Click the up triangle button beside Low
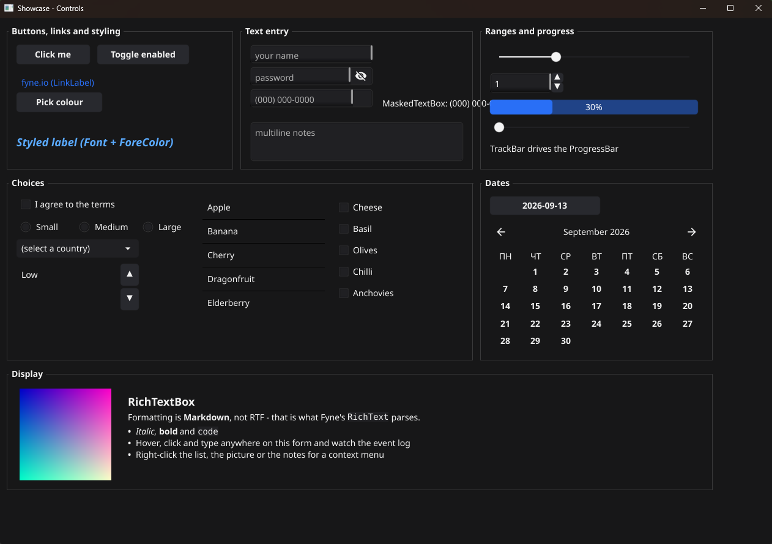 point(130,275)
